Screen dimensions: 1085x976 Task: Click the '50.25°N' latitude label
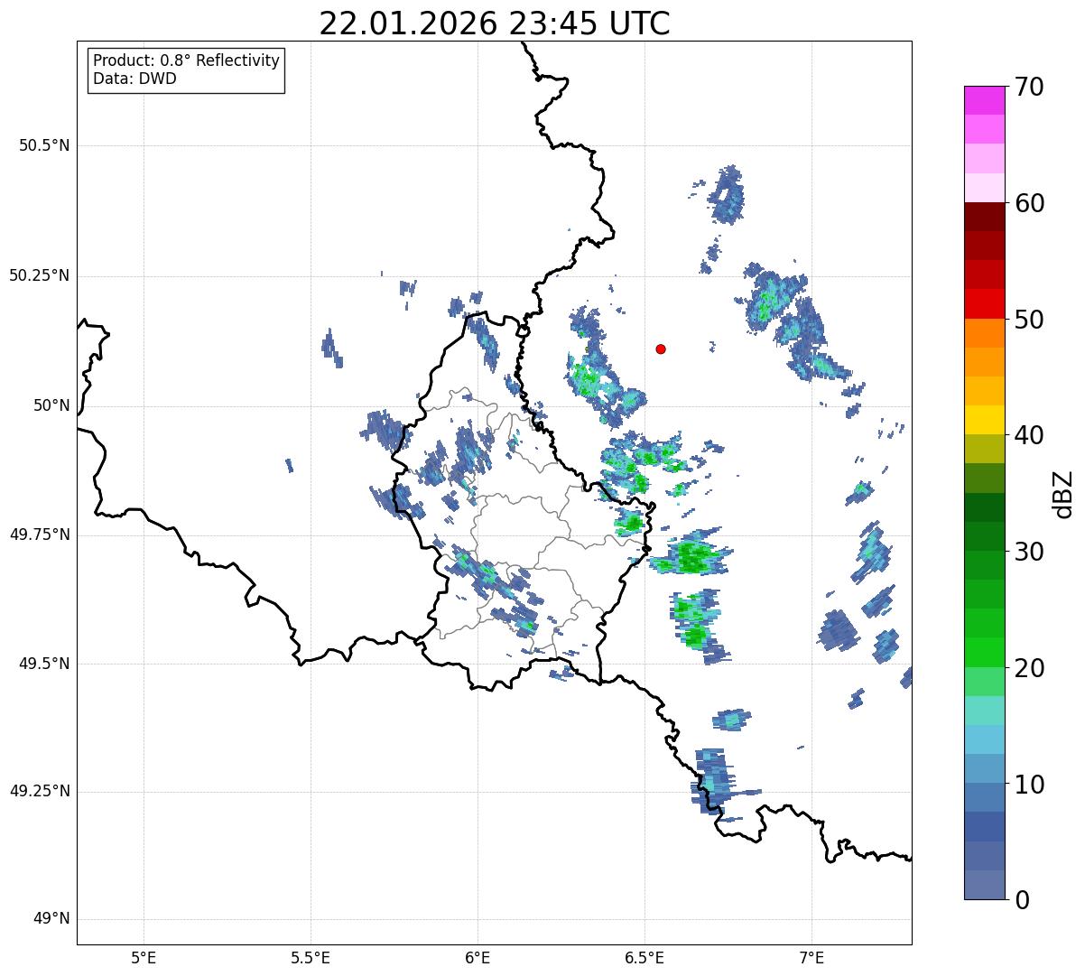point(39,275)
